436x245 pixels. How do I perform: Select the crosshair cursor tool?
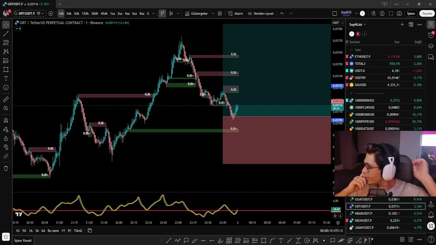pyautogui.click(x=6, y=25)
